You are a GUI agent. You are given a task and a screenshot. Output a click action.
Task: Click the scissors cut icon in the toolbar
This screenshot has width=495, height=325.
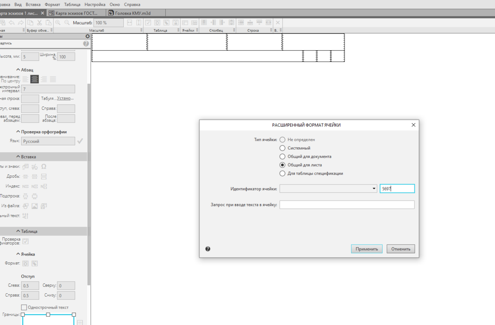click(x=39, y=23)
